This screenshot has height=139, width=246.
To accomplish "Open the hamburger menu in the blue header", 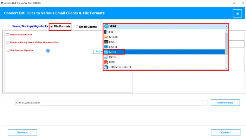I will click(237, 13).
